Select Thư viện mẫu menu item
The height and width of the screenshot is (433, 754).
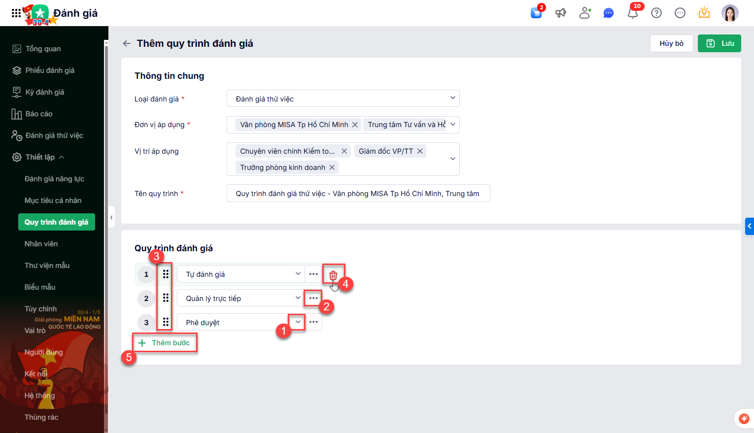point(47,266)
